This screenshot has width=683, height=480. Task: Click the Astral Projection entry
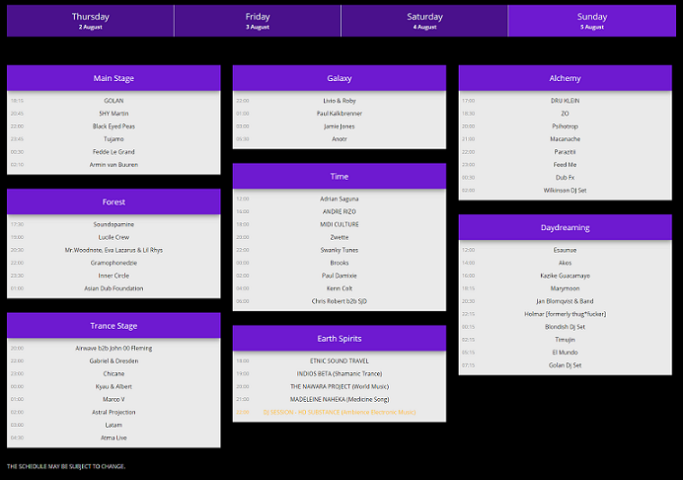coord(114,412)
